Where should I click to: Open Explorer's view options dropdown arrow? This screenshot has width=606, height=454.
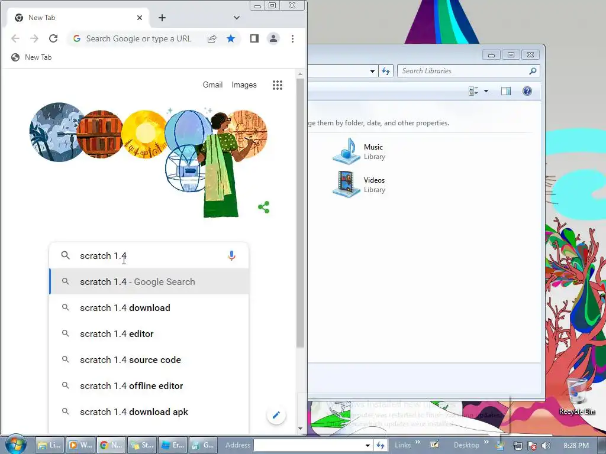pos(486,91)
